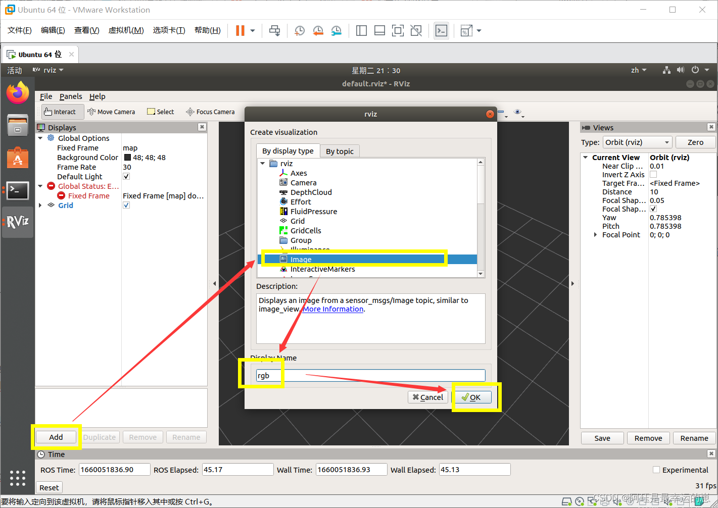The width and height of the screenshot is (718, 508).
Task: Select the Move Camera tool
Action: pos(111,112)
